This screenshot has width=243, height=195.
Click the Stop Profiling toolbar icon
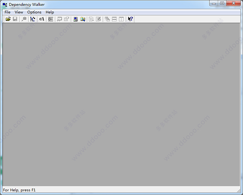98,19
